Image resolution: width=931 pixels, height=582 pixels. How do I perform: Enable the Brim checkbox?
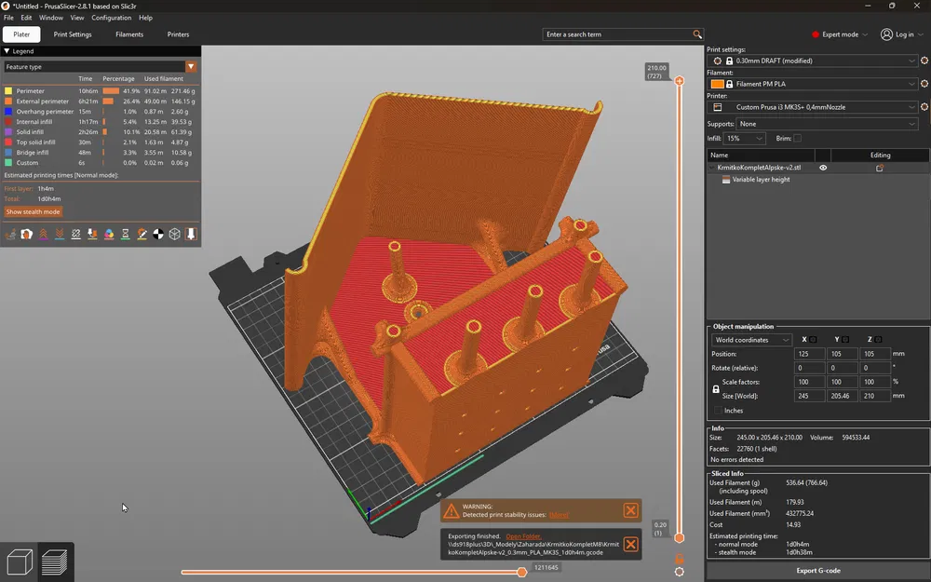[x=797, y=138]
